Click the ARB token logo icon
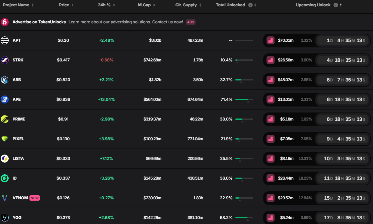This screenshot has width=373, height=224. (x=4, y=80)
